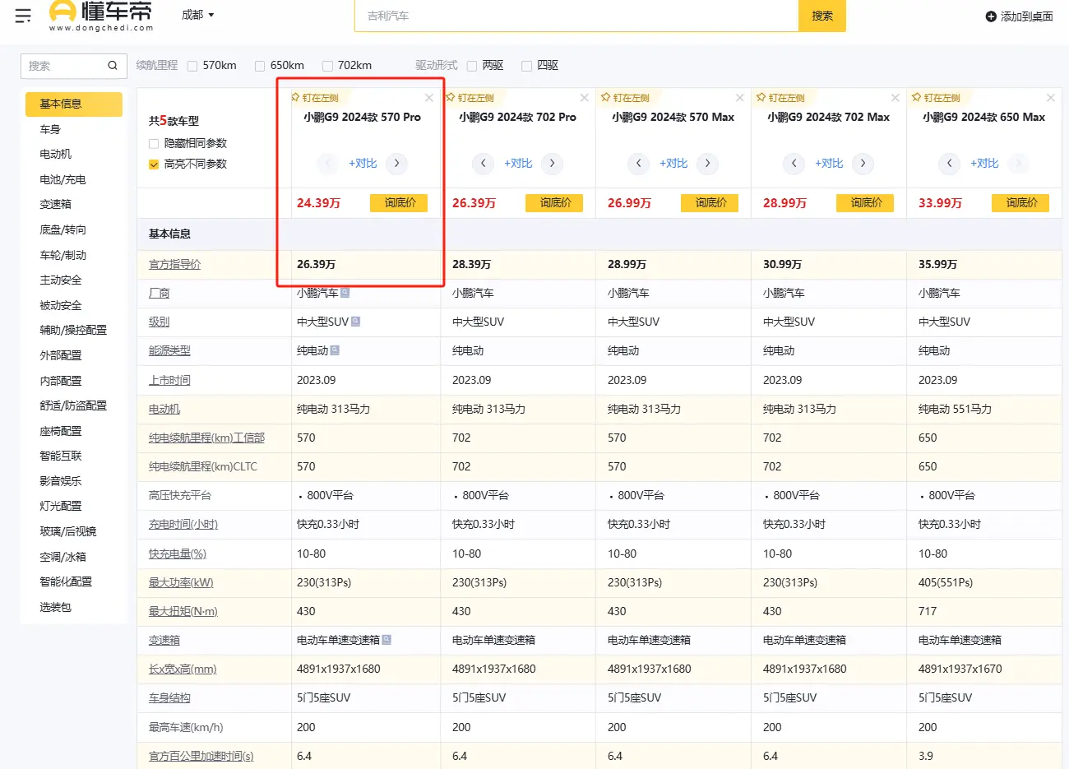Pin the 702 Pro column to left
The width and height of the screenshot is (1069, 769).
coord(470,98)
